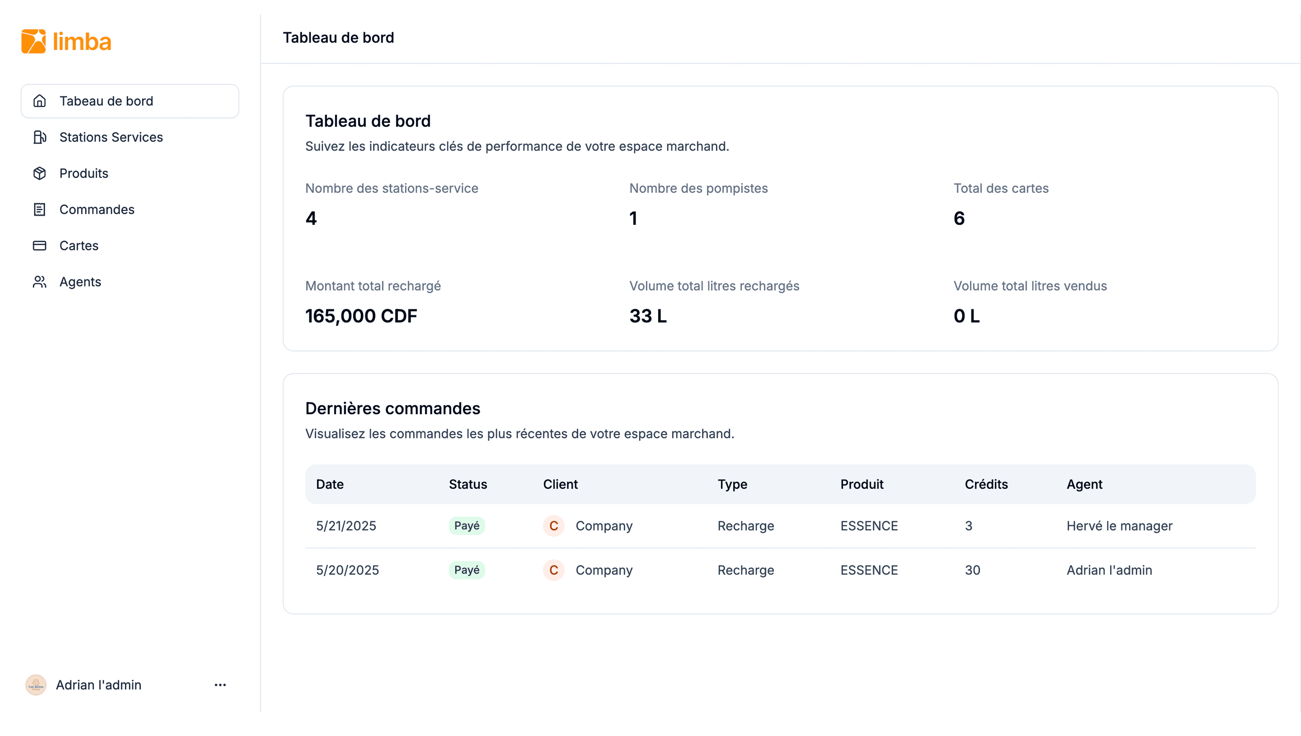This screenshot has height=736, width=1301.
Task: Click the fuel pump Stations Services icon
Action: (x=39, y=137)
